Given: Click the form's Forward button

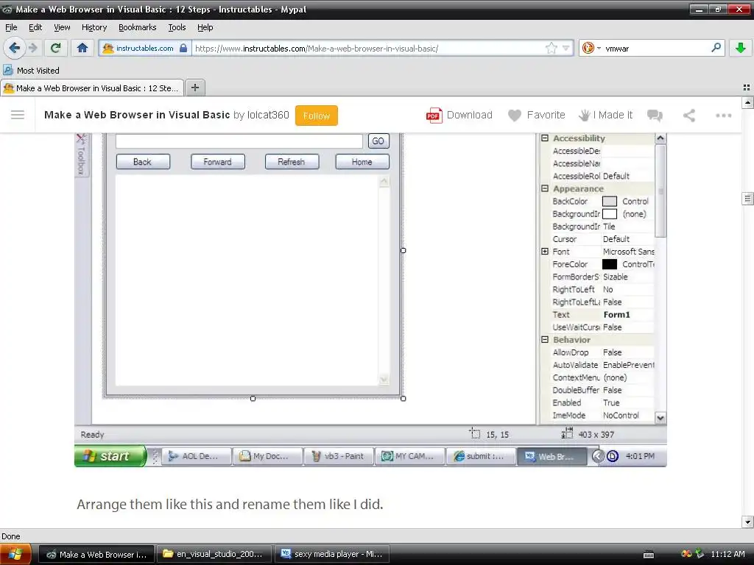Looking at the screenshot, I should (218, 162).
